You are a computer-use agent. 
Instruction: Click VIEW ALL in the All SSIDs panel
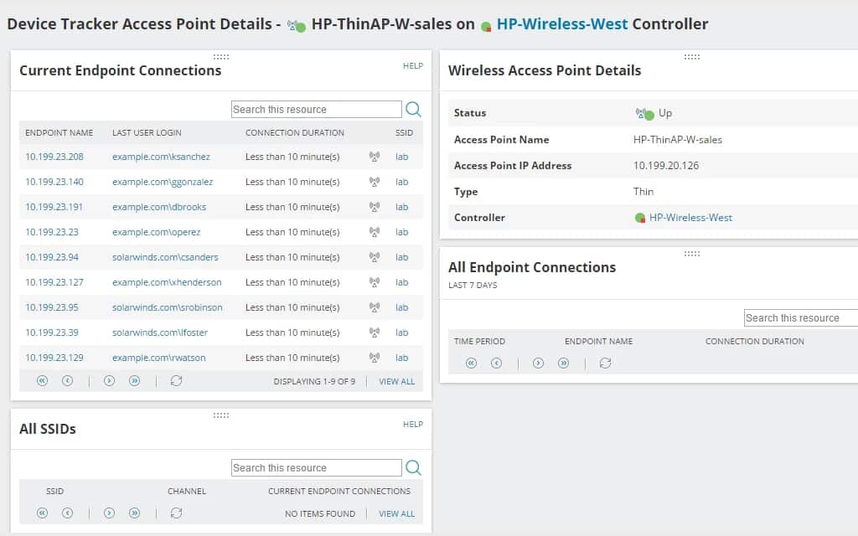pos(395,513)
